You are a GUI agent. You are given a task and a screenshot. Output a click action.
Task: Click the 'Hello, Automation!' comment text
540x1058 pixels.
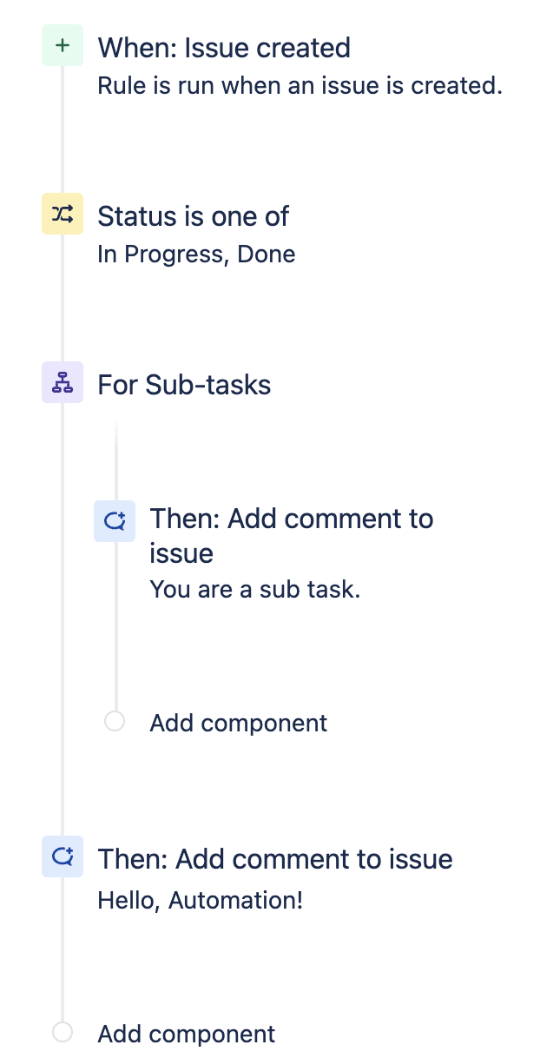tap(201, 900)
